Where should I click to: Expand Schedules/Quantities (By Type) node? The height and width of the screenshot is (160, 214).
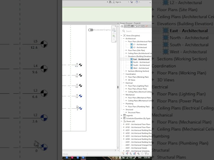pyautogui.click(x=121, y=118)
